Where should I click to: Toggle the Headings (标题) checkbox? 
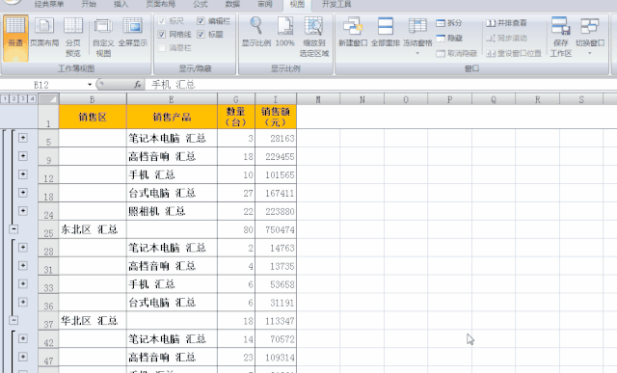[201, 35]
